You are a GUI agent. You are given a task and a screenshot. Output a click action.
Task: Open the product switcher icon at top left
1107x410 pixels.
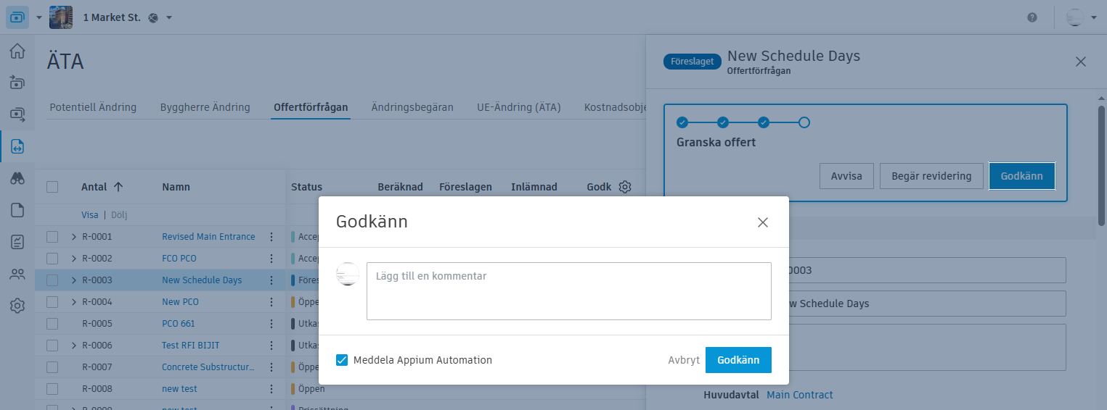[17, 17]
